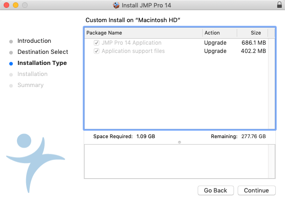Click Upgrade action for Application support files
Image resolution: width=285 pixels, height=198 pixels.
[215, 51]
